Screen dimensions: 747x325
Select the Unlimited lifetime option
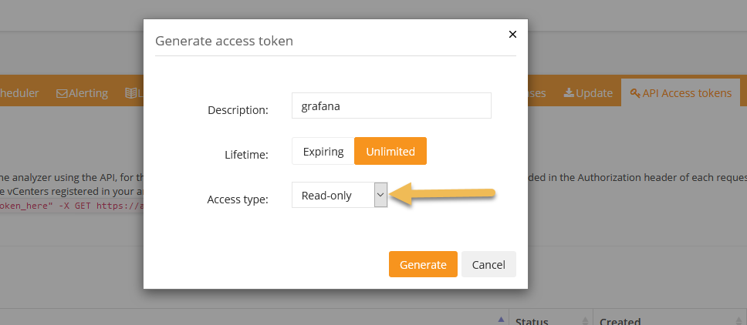coord(390,151)
